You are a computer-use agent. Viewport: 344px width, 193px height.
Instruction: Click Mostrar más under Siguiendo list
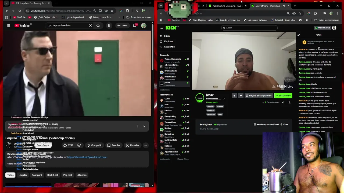click(164, 90)
